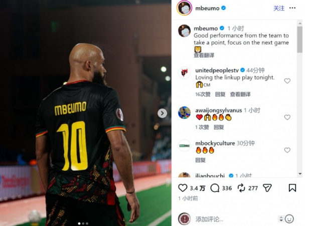Click the 添加评论 comment input field
The height and width of the screenshot is (226, 312).
tap(235, 219)
